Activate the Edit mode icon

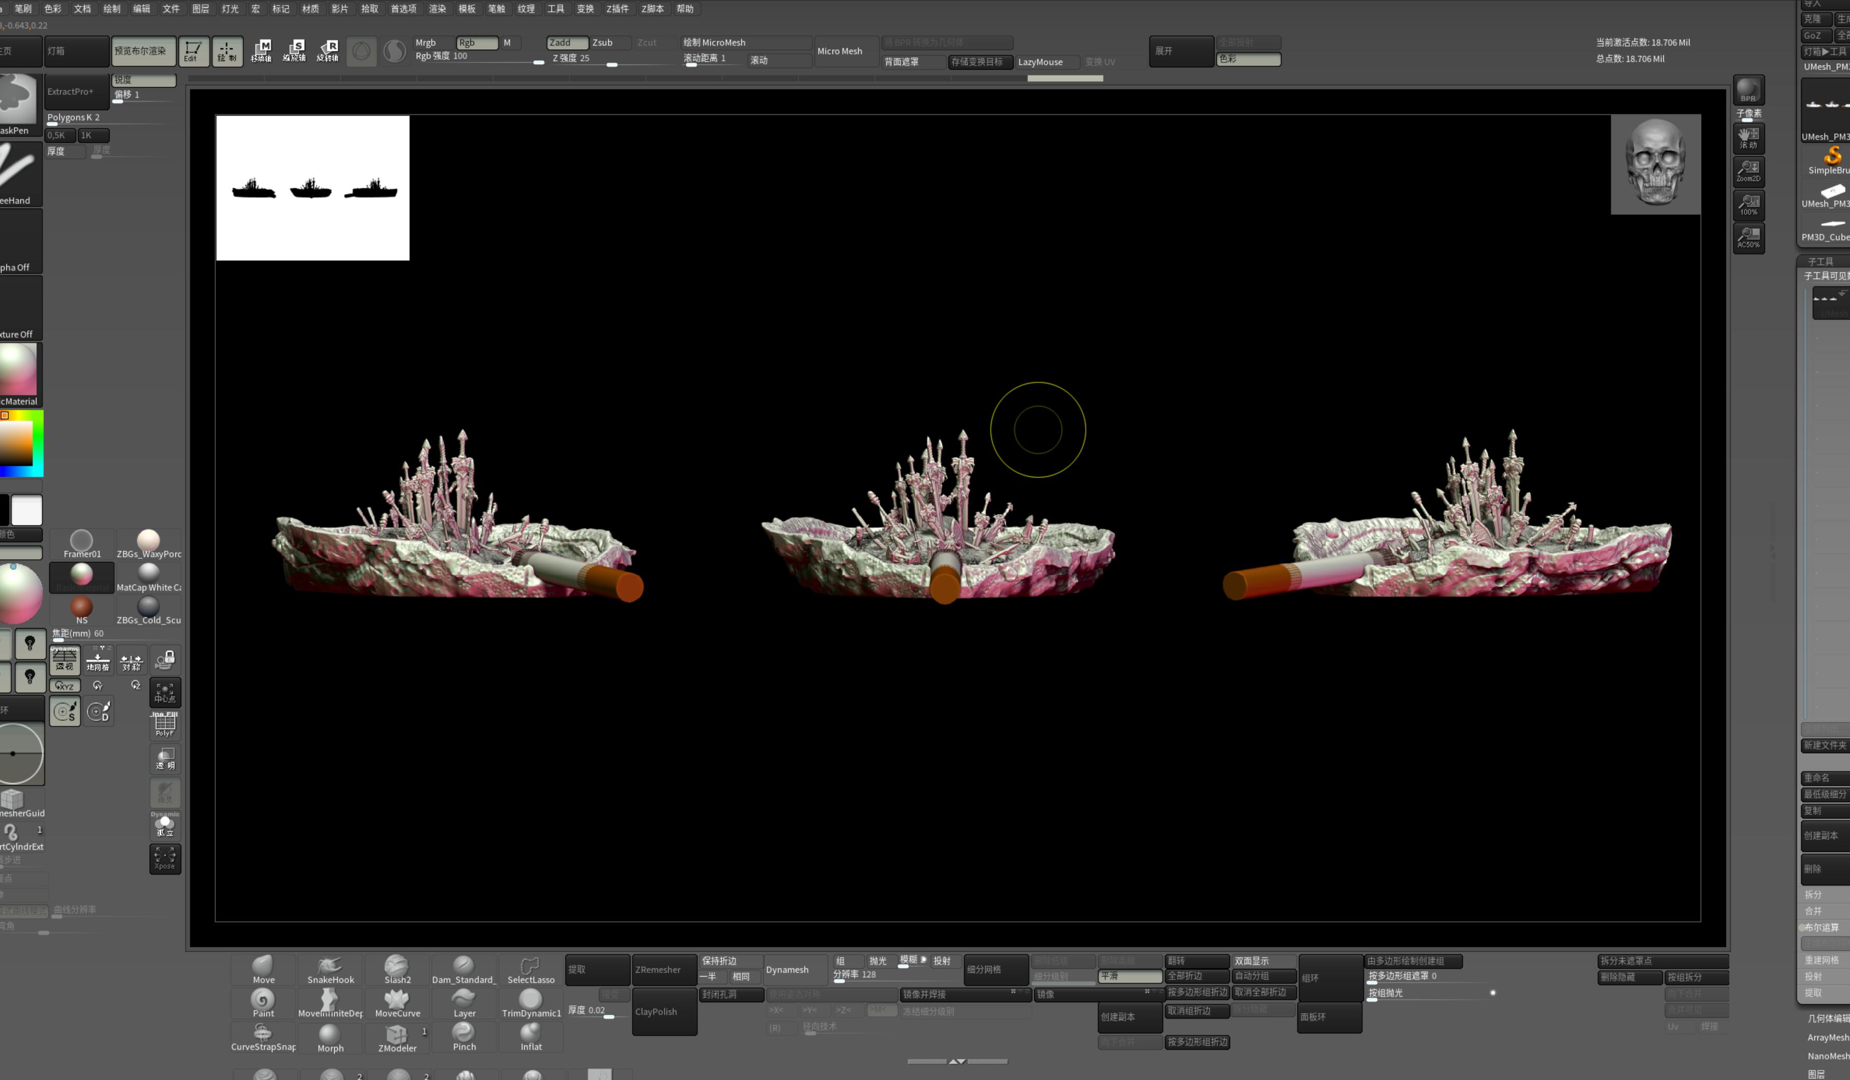click(193, 51)
